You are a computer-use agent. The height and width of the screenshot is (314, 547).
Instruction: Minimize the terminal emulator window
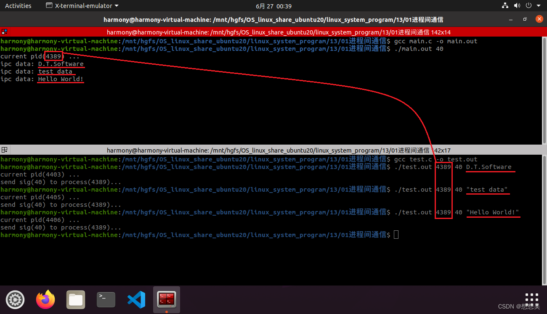click(x=511, y=19)
